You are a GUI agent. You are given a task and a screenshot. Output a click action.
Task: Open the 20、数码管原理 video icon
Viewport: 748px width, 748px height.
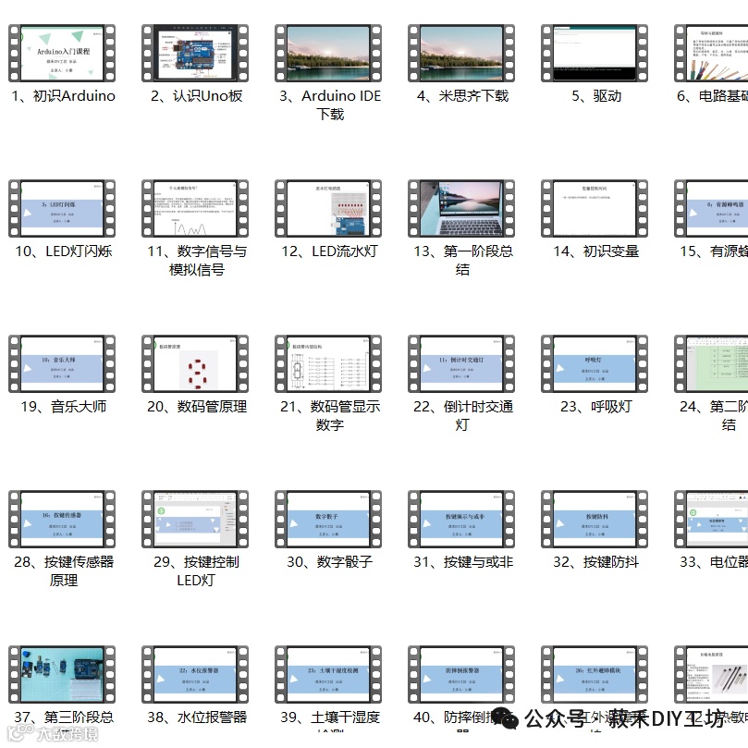pos(195,363)
